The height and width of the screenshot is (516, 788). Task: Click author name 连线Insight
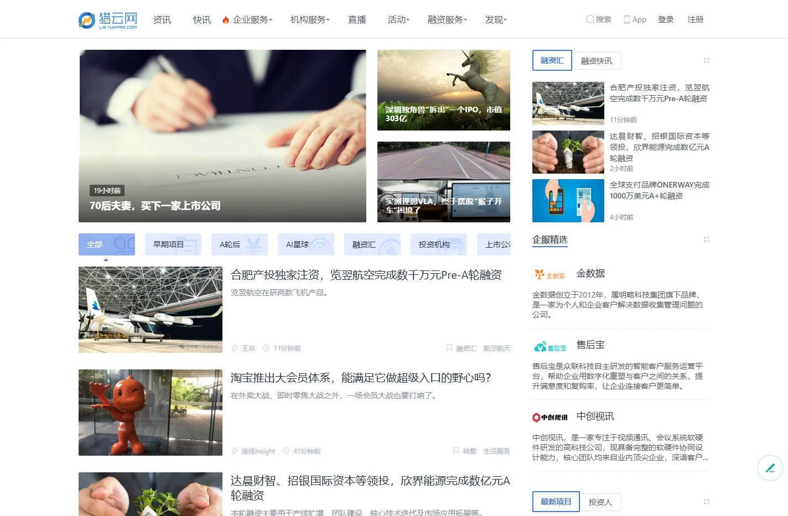click(258, 451)
